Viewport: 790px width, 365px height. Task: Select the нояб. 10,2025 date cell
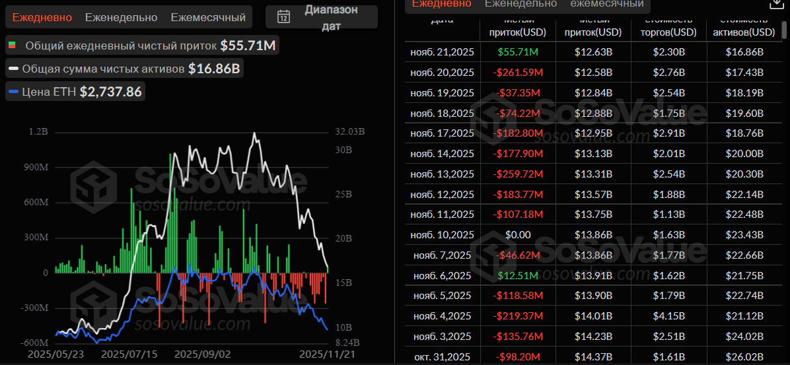coord(443,234)
